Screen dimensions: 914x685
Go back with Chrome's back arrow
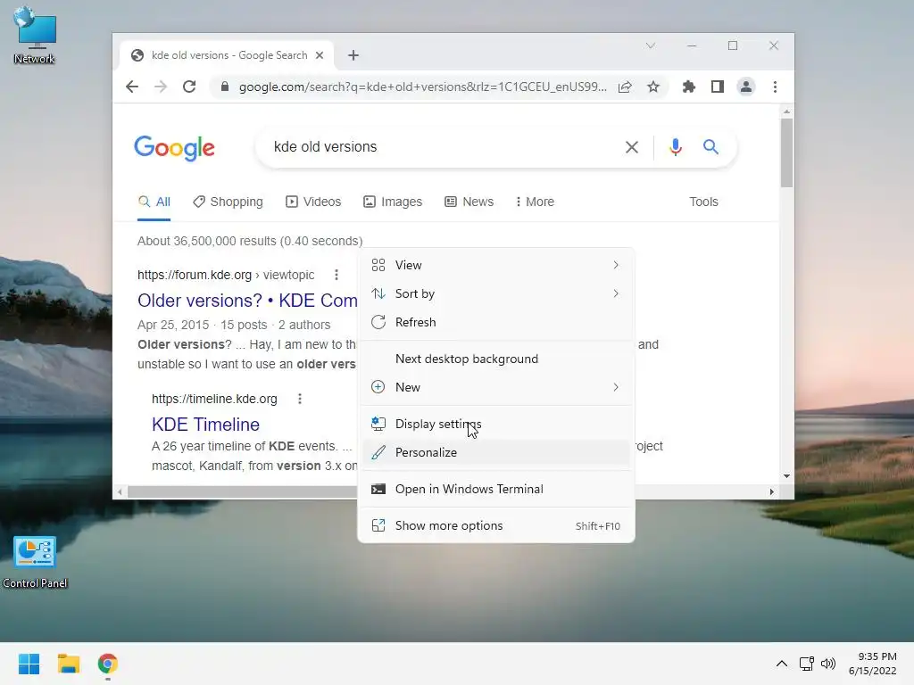(132, 87)
